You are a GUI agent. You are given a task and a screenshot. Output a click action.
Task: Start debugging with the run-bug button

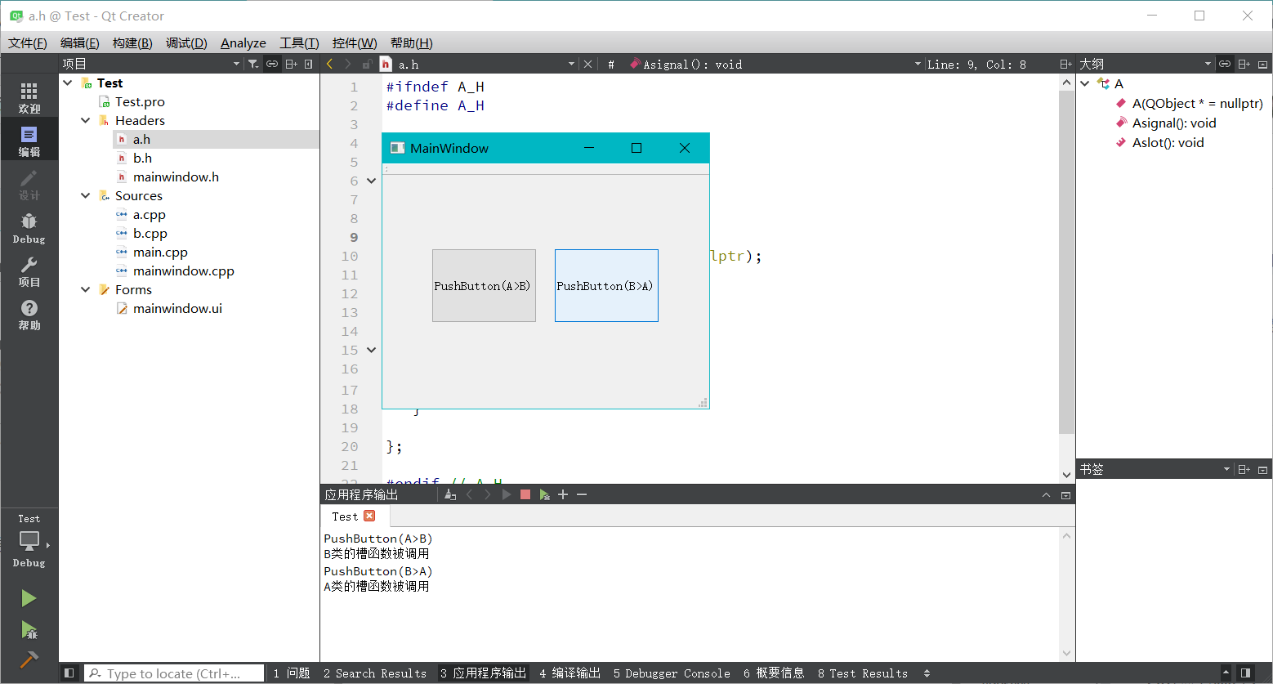pyautogui.click(x=29, y=629)
